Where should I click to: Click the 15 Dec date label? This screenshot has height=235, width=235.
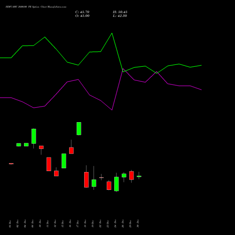pyautogui.click(x=63, y=224)
